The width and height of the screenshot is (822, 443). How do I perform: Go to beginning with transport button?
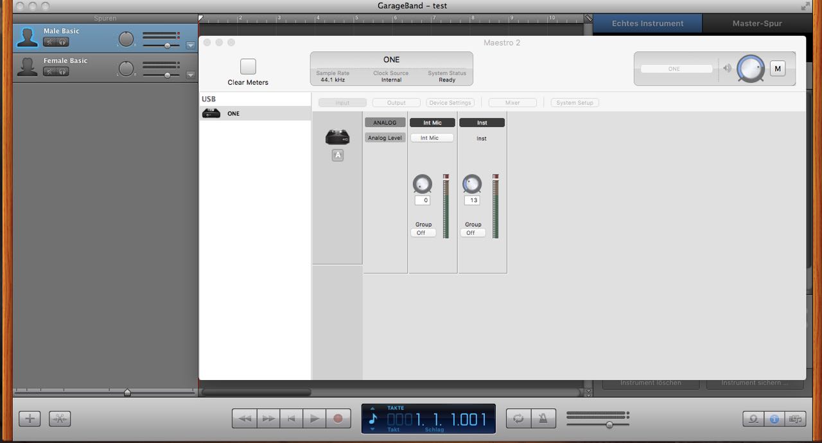291,419
